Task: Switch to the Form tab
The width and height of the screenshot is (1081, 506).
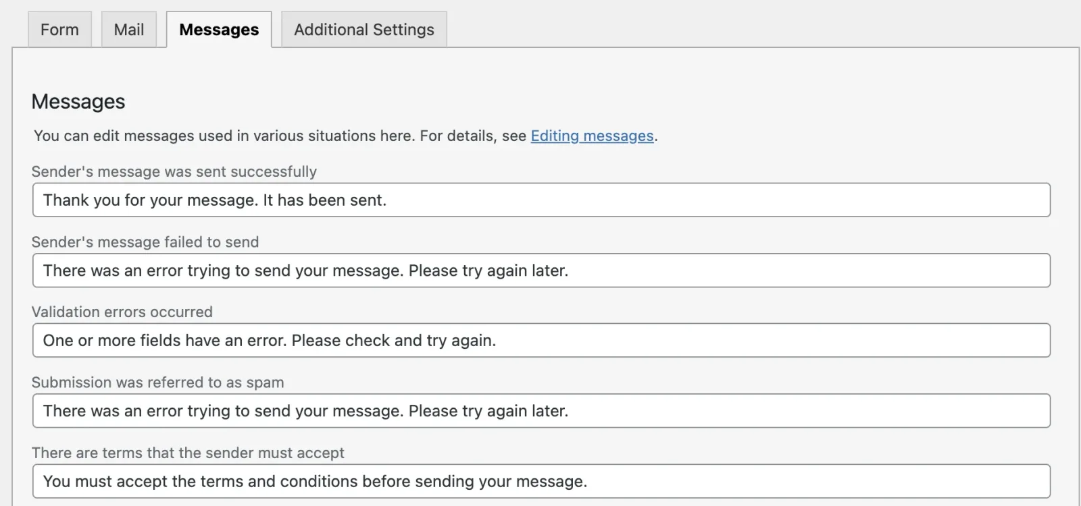Action: [x=59, y=30]
